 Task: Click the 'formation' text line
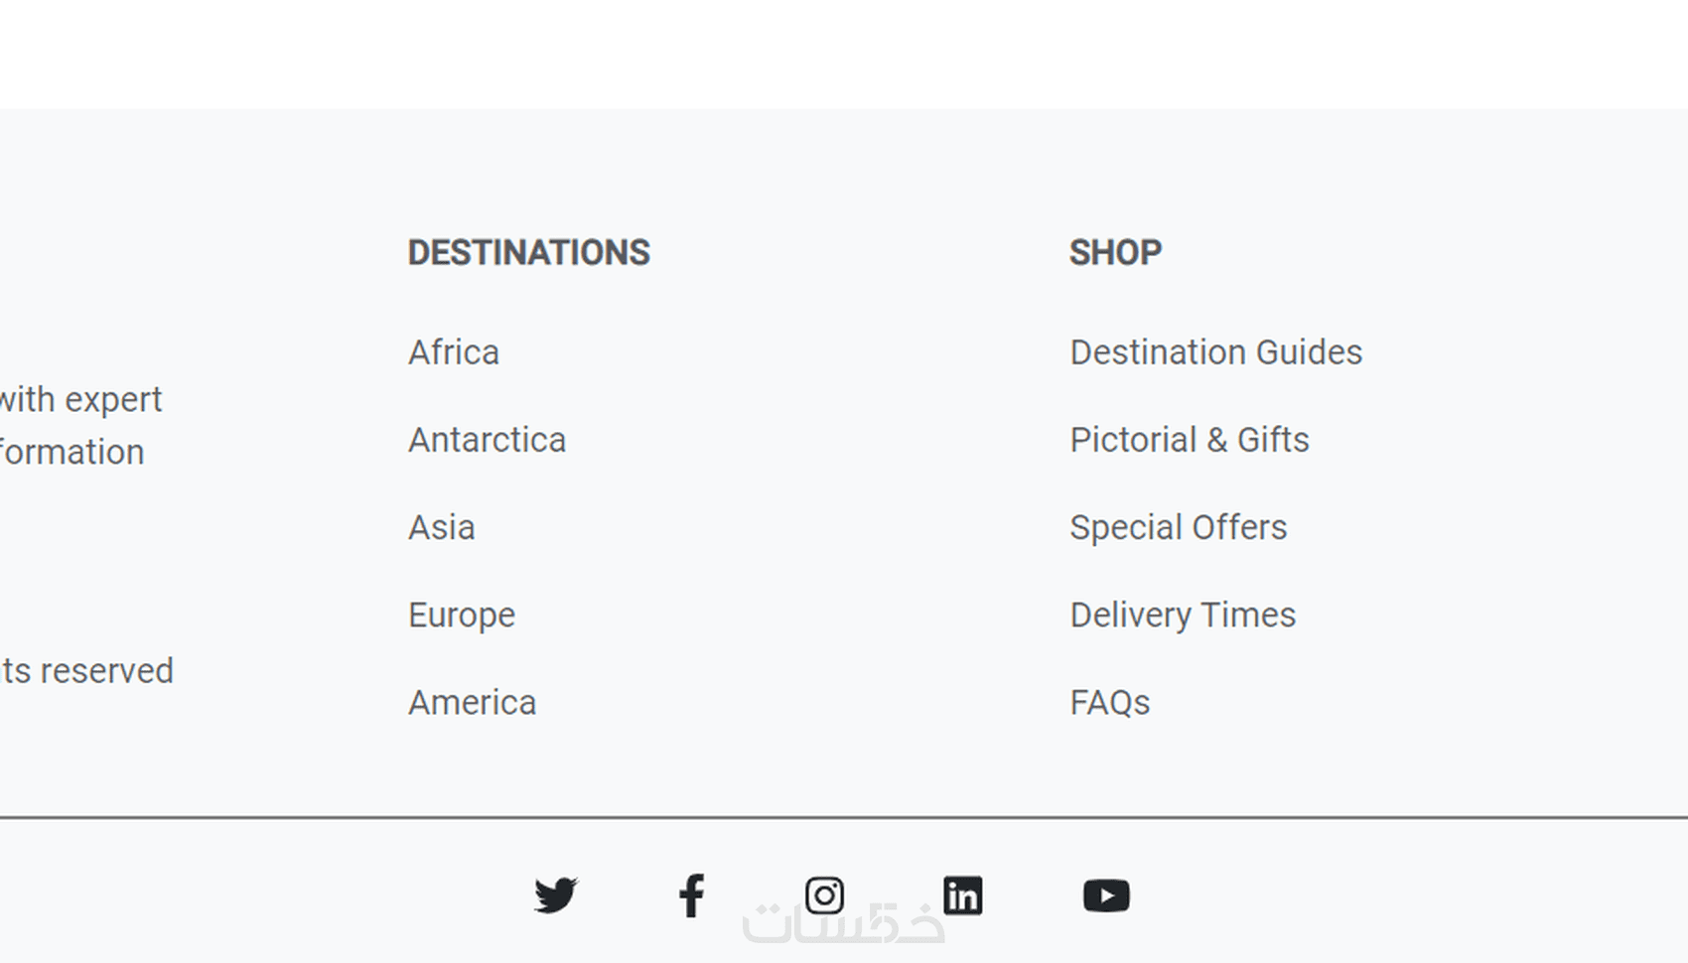pyautogui.click(x=72, y=453)
